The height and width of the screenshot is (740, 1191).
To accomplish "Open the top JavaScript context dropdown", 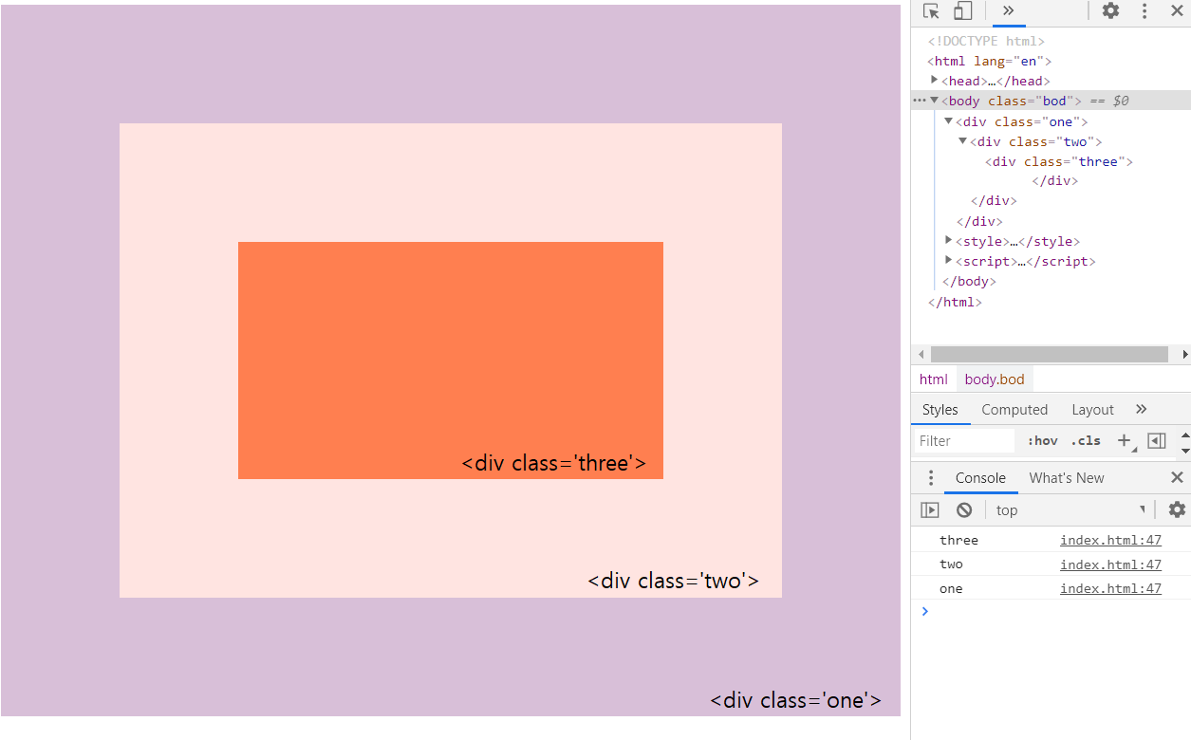I will coord(1070,510).
